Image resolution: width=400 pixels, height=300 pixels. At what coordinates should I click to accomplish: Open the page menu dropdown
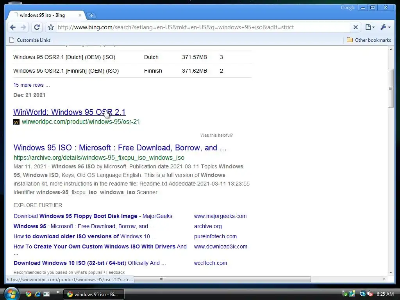(x=370, y=27)
